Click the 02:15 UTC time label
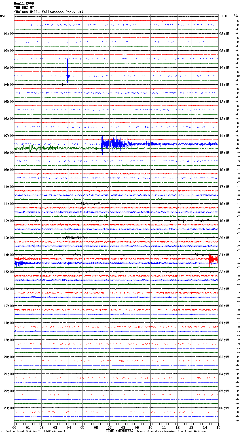The image size is (241, 435). coord(224,340)
